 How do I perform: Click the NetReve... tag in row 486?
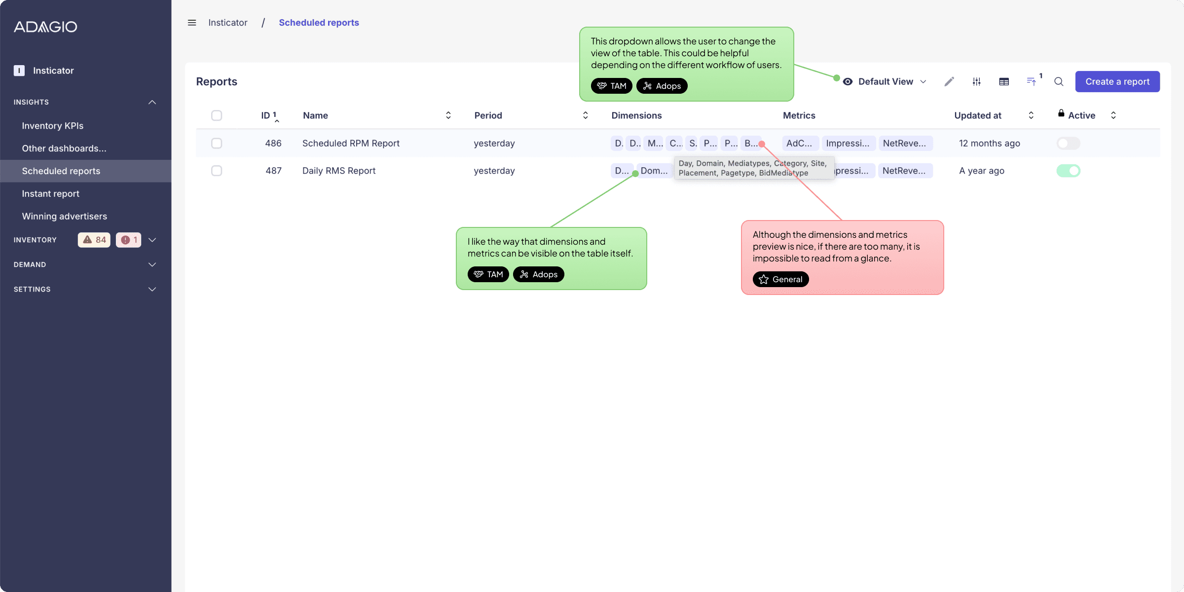(905, 143)
